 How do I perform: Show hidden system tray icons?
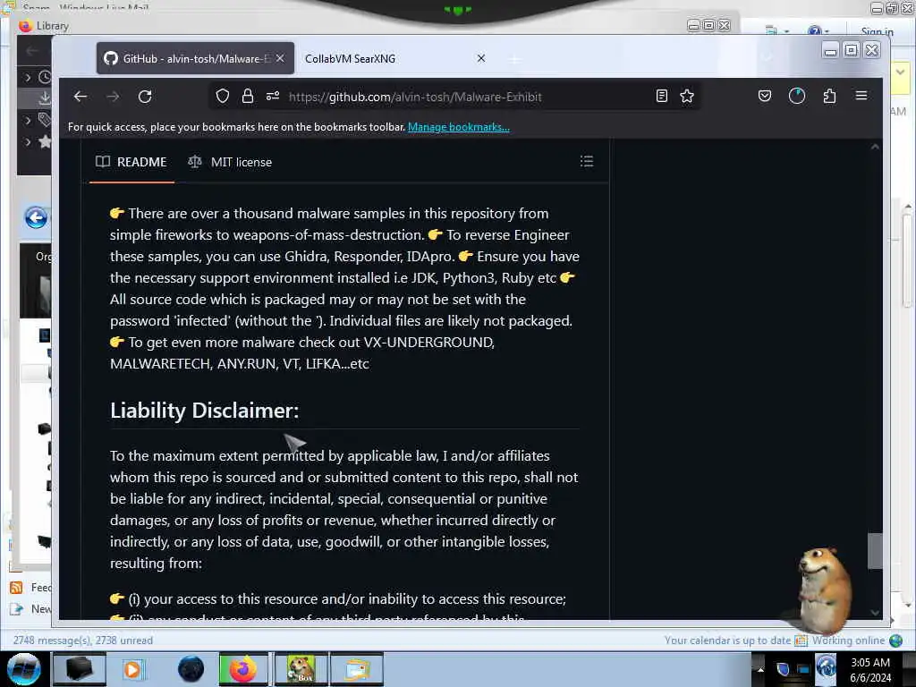point(760,669)
